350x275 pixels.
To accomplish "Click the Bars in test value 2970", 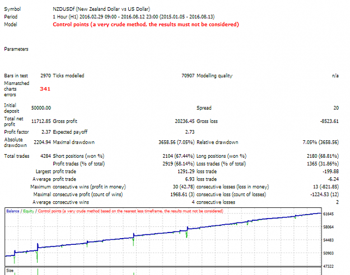I will click(x=45, y=76).
